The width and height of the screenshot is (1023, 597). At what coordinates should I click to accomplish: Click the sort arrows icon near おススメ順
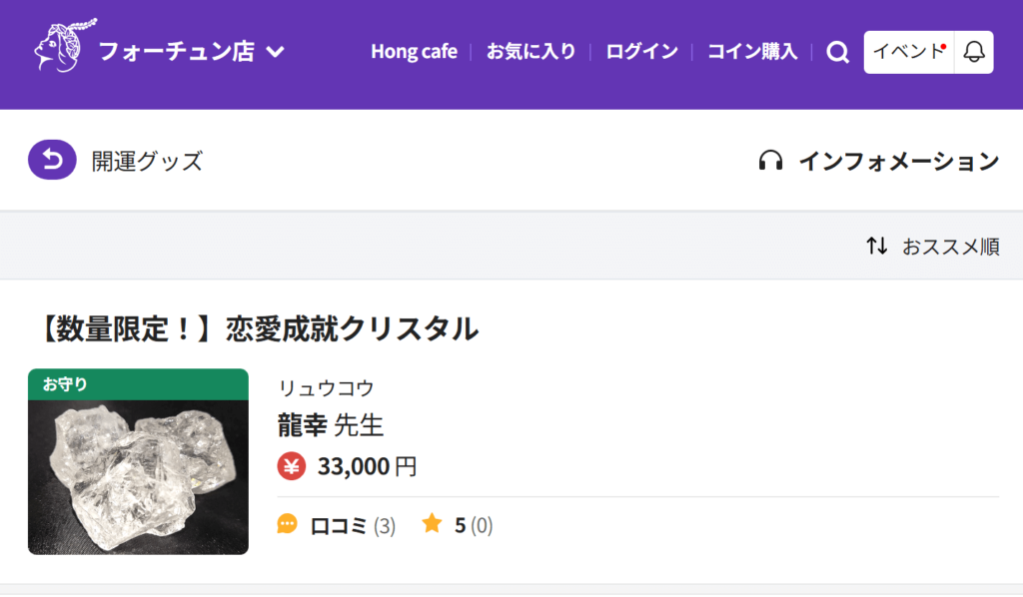(876, 247)
